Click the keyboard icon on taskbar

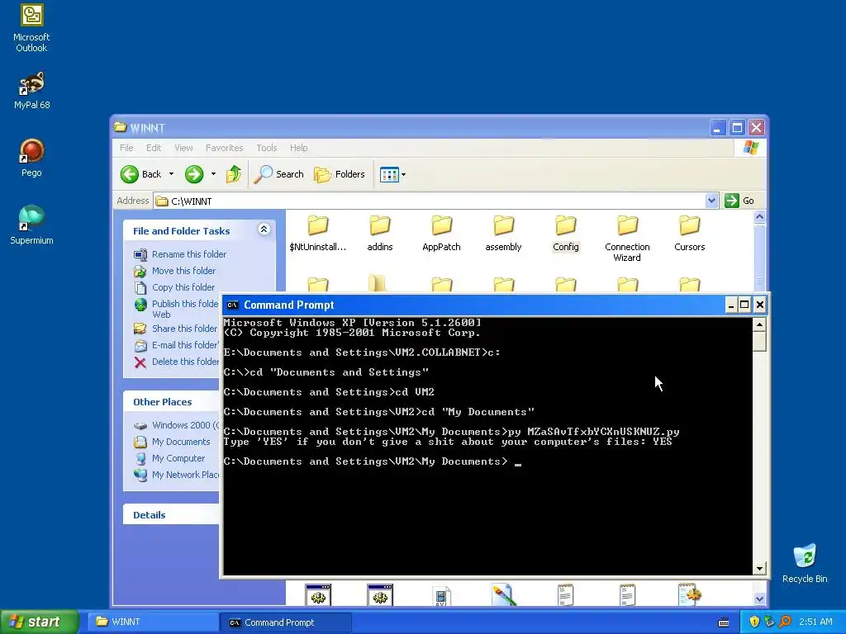724,622
